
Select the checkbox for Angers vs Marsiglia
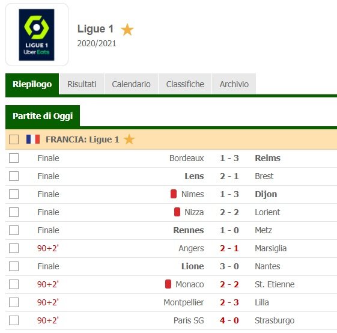coord(14,248)
